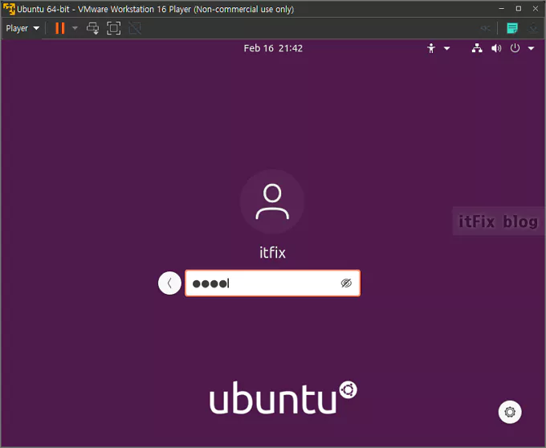Toggle password visibility eye icon

click(x=346, y=283)
